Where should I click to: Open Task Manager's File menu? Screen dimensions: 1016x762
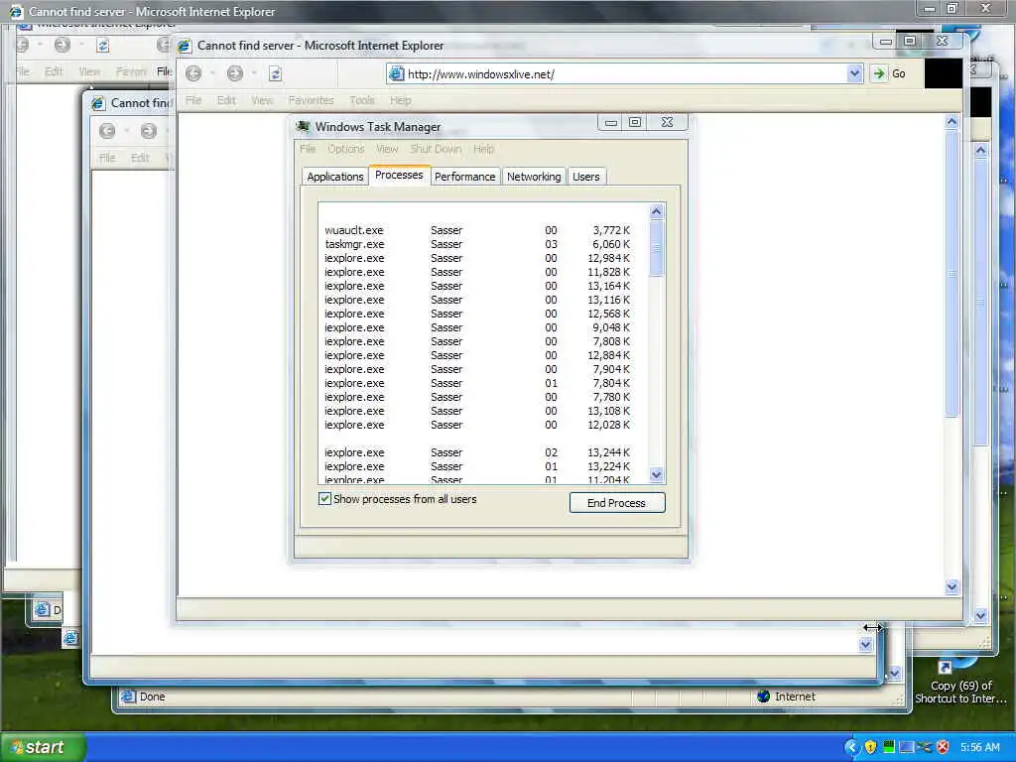click(308, 149)
